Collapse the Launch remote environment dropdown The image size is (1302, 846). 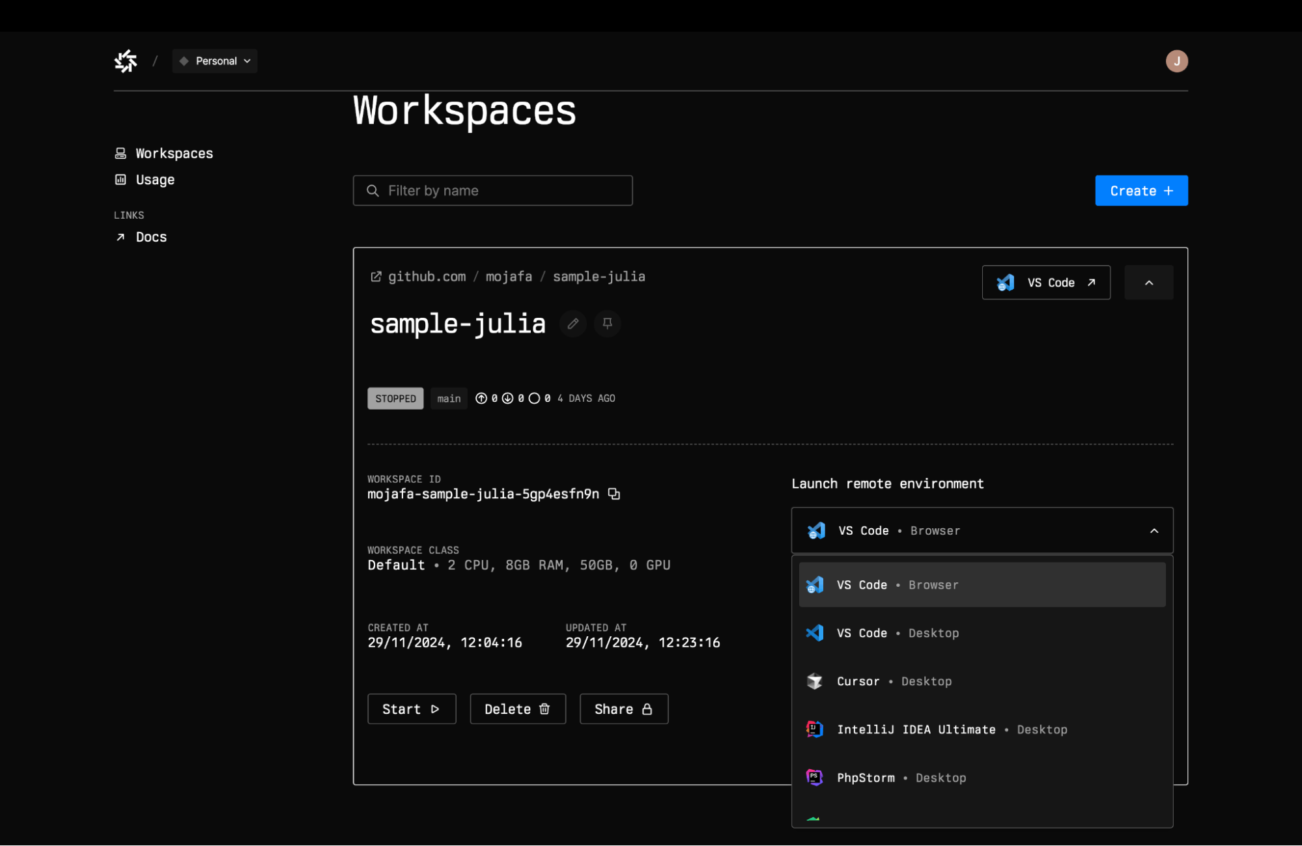(x=982, y=531)
